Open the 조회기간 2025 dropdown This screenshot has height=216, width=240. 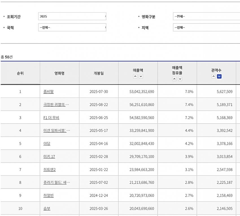click(72, 16)
